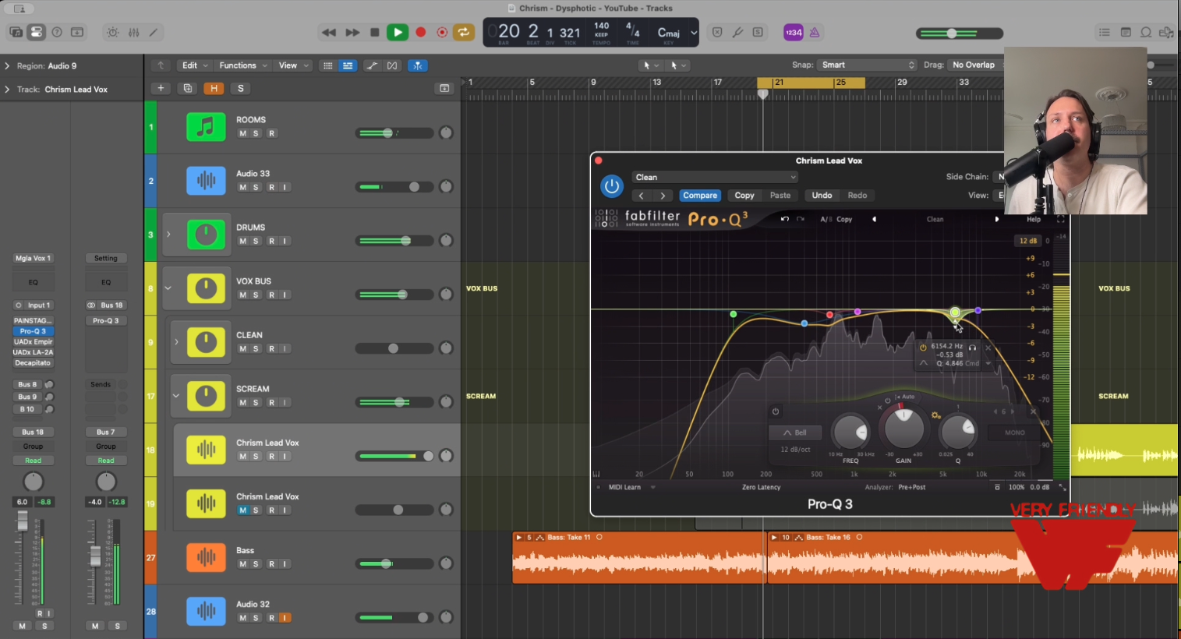This screenshot has width=1181, height=639.
Task: Click the Bass track orange icon
Action: point(206,557)
